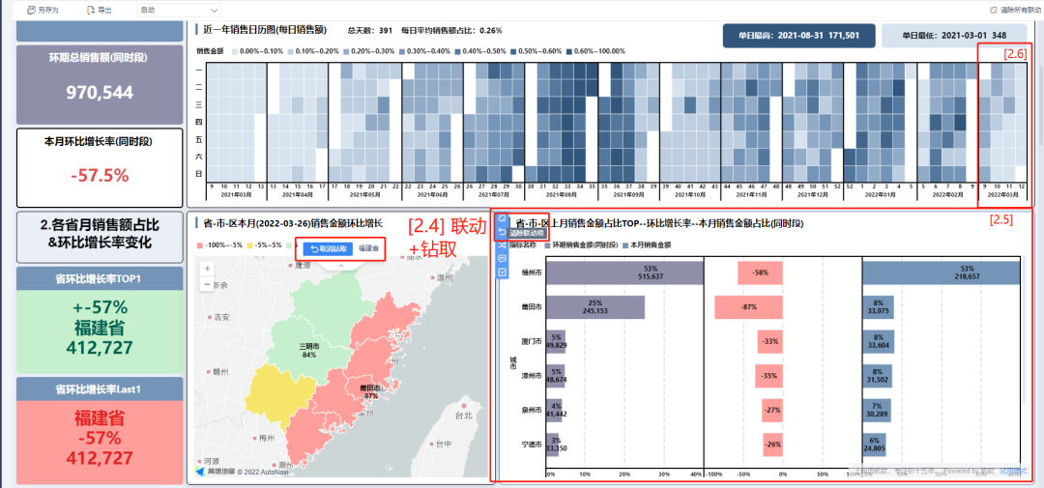Toggle the 0.60%~100.00% legend item
Viewport: 1044px width, 488px height.
point(595,51)
